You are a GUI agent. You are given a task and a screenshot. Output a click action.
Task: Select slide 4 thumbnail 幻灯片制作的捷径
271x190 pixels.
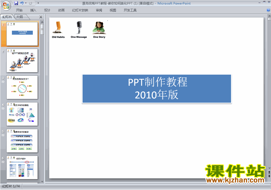[x=22, y=114]
